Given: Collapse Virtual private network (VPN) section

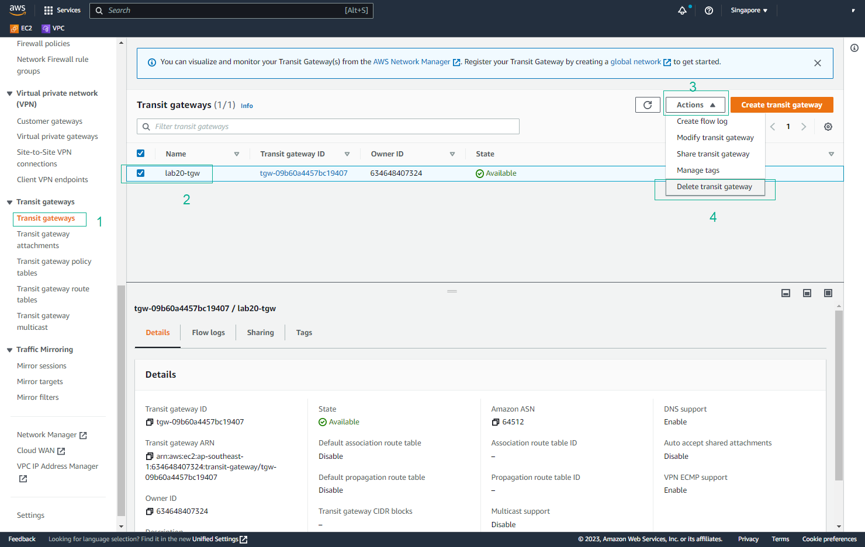Looking at the screenshot, I should 10,93.
